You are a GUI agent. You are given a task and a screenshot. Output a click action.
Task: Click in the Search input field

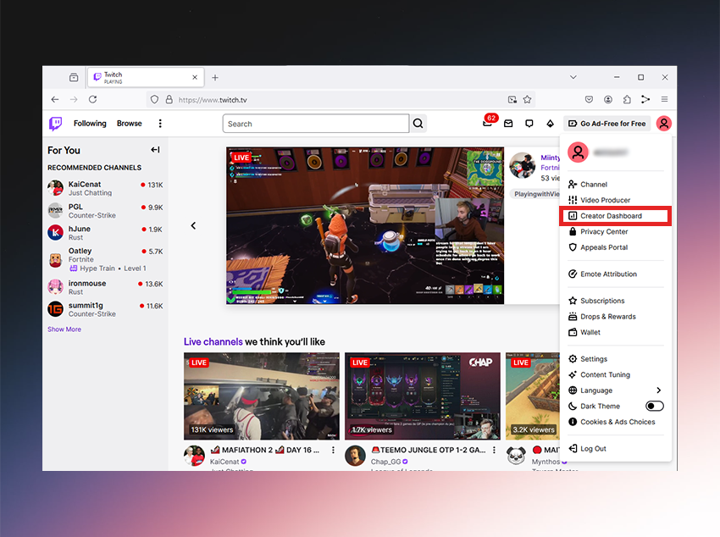[x=316, y=124]
